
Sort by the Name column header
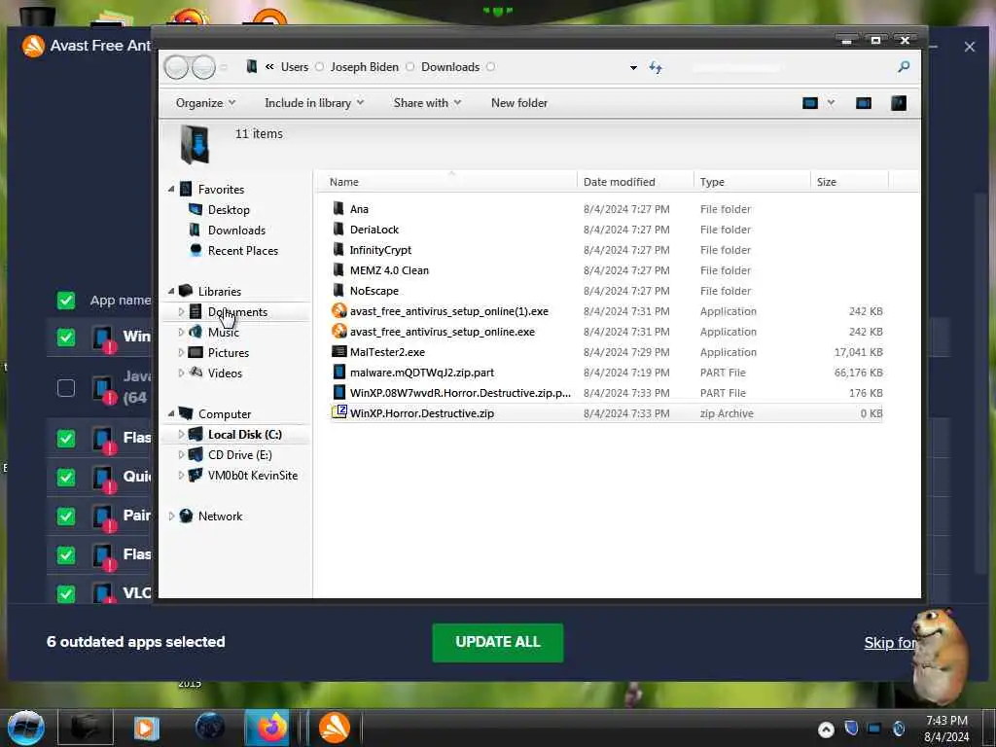pyautogui.click(x=447, y=182)
